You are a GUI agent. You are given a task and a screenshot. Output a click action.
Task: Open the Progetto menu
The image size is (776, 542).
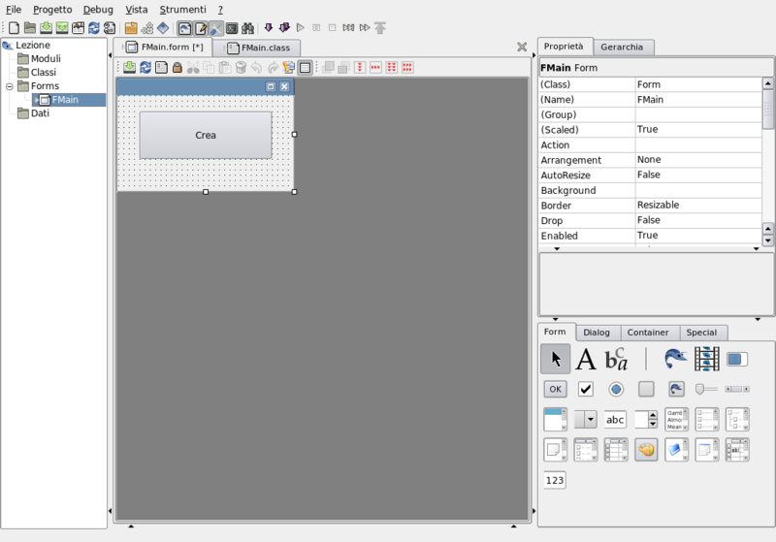pyautogui.click(x=52, y=10)
